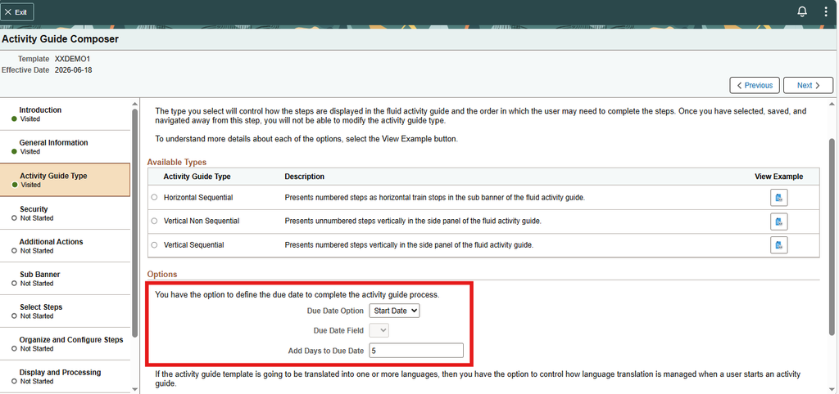Image resolution: width=839 pixels, height=394 pixels.
Task: View example for Horizontal Sequential type
Action: pos(778,198)
